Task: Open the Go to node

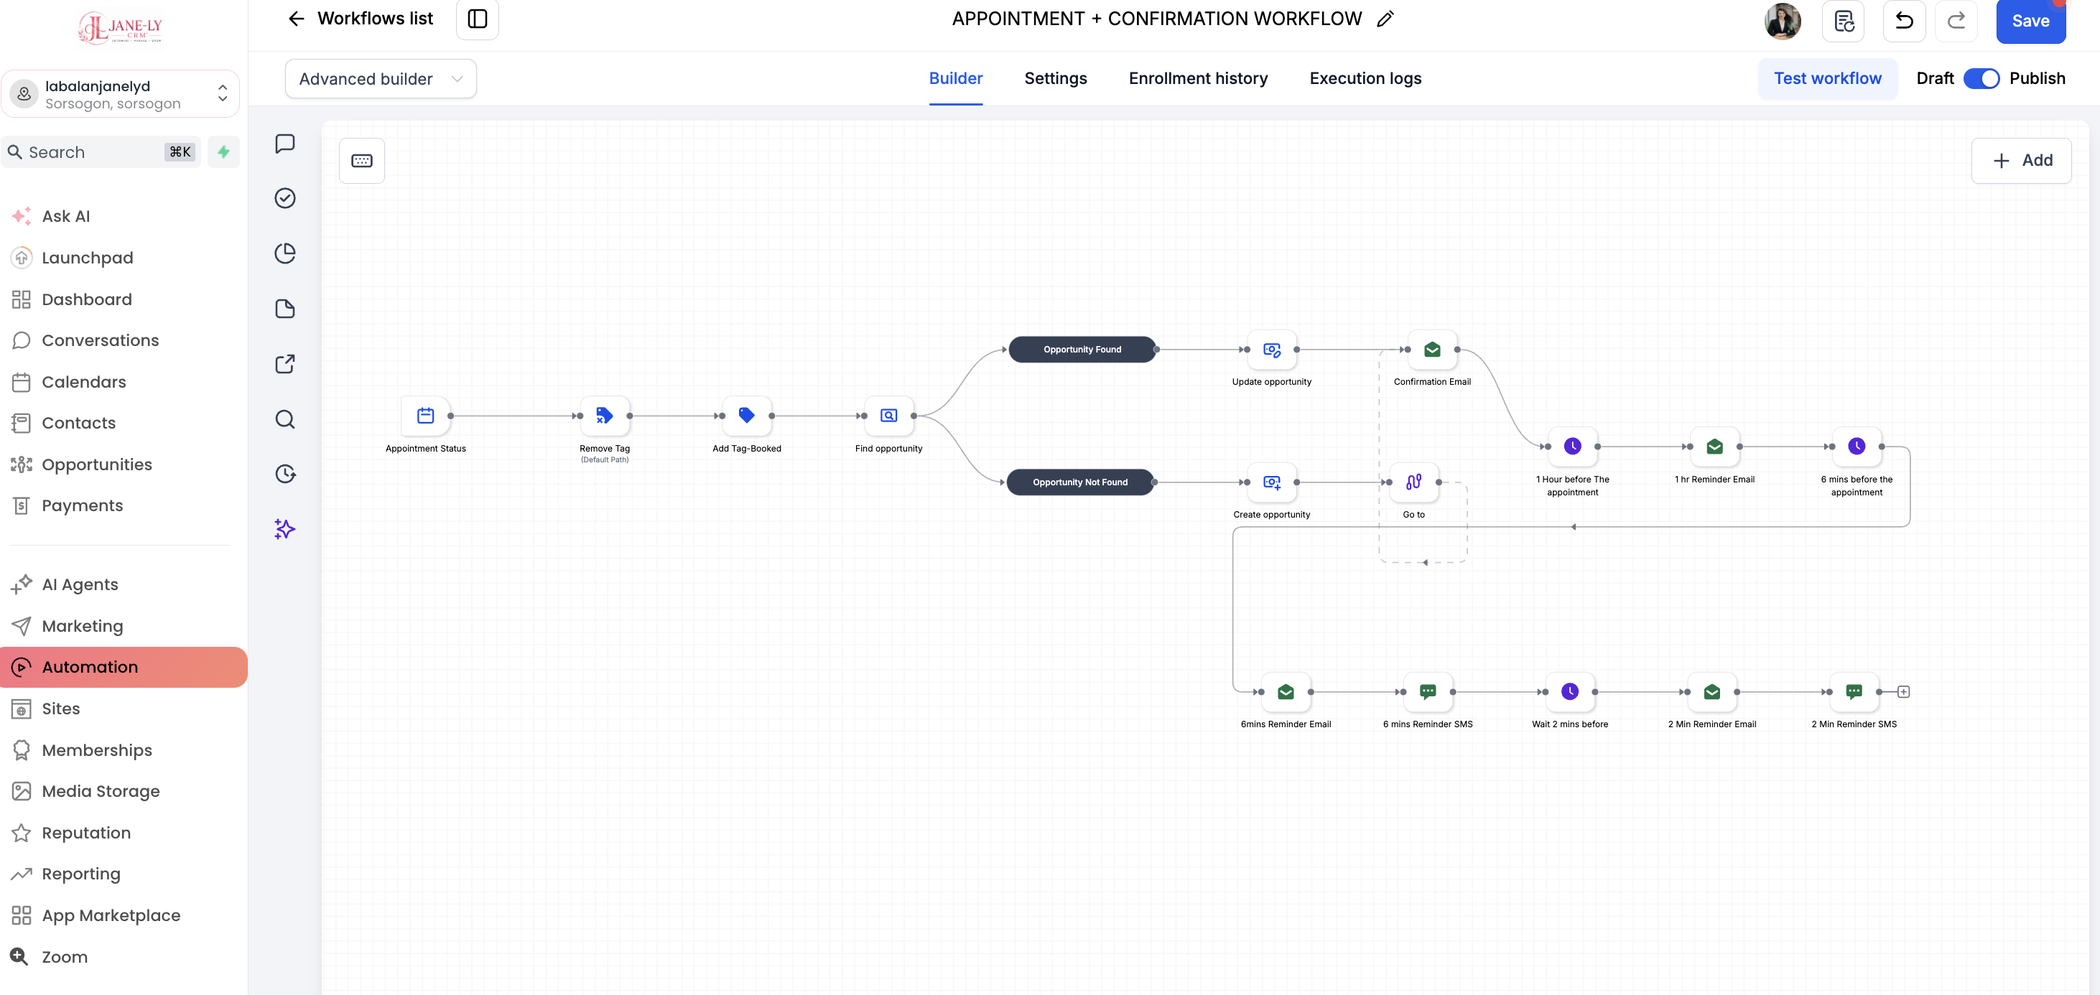Action: [1413, 482]
